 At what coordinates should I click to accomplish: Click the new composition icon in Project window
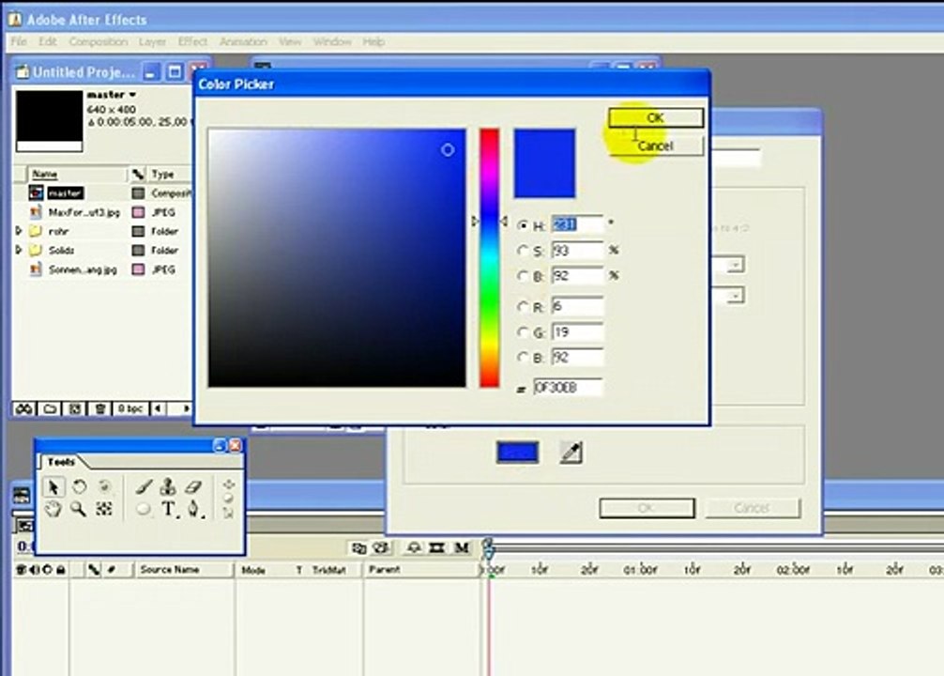coord(75,409)
